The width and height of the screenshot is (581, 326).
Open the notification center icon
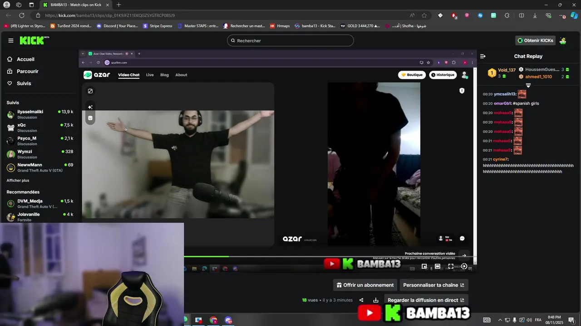(x=571, y=320)
